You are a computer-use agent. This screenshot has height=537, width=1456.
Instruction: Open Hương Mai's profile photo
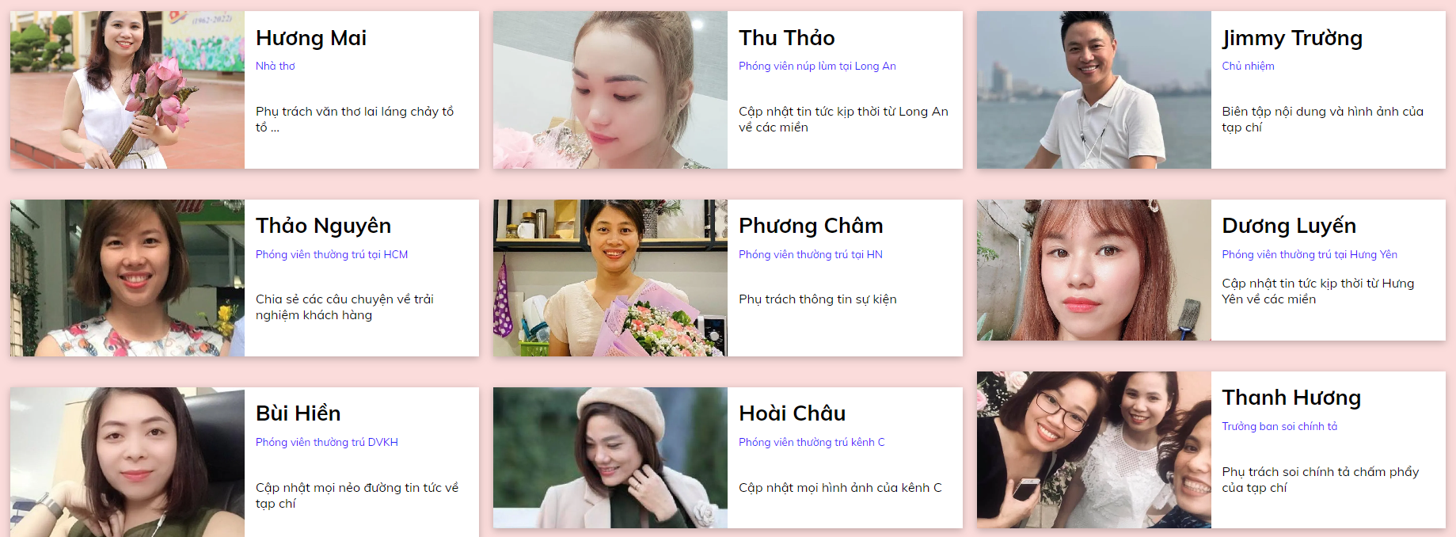pyautogui.click(x=127, y=89)
